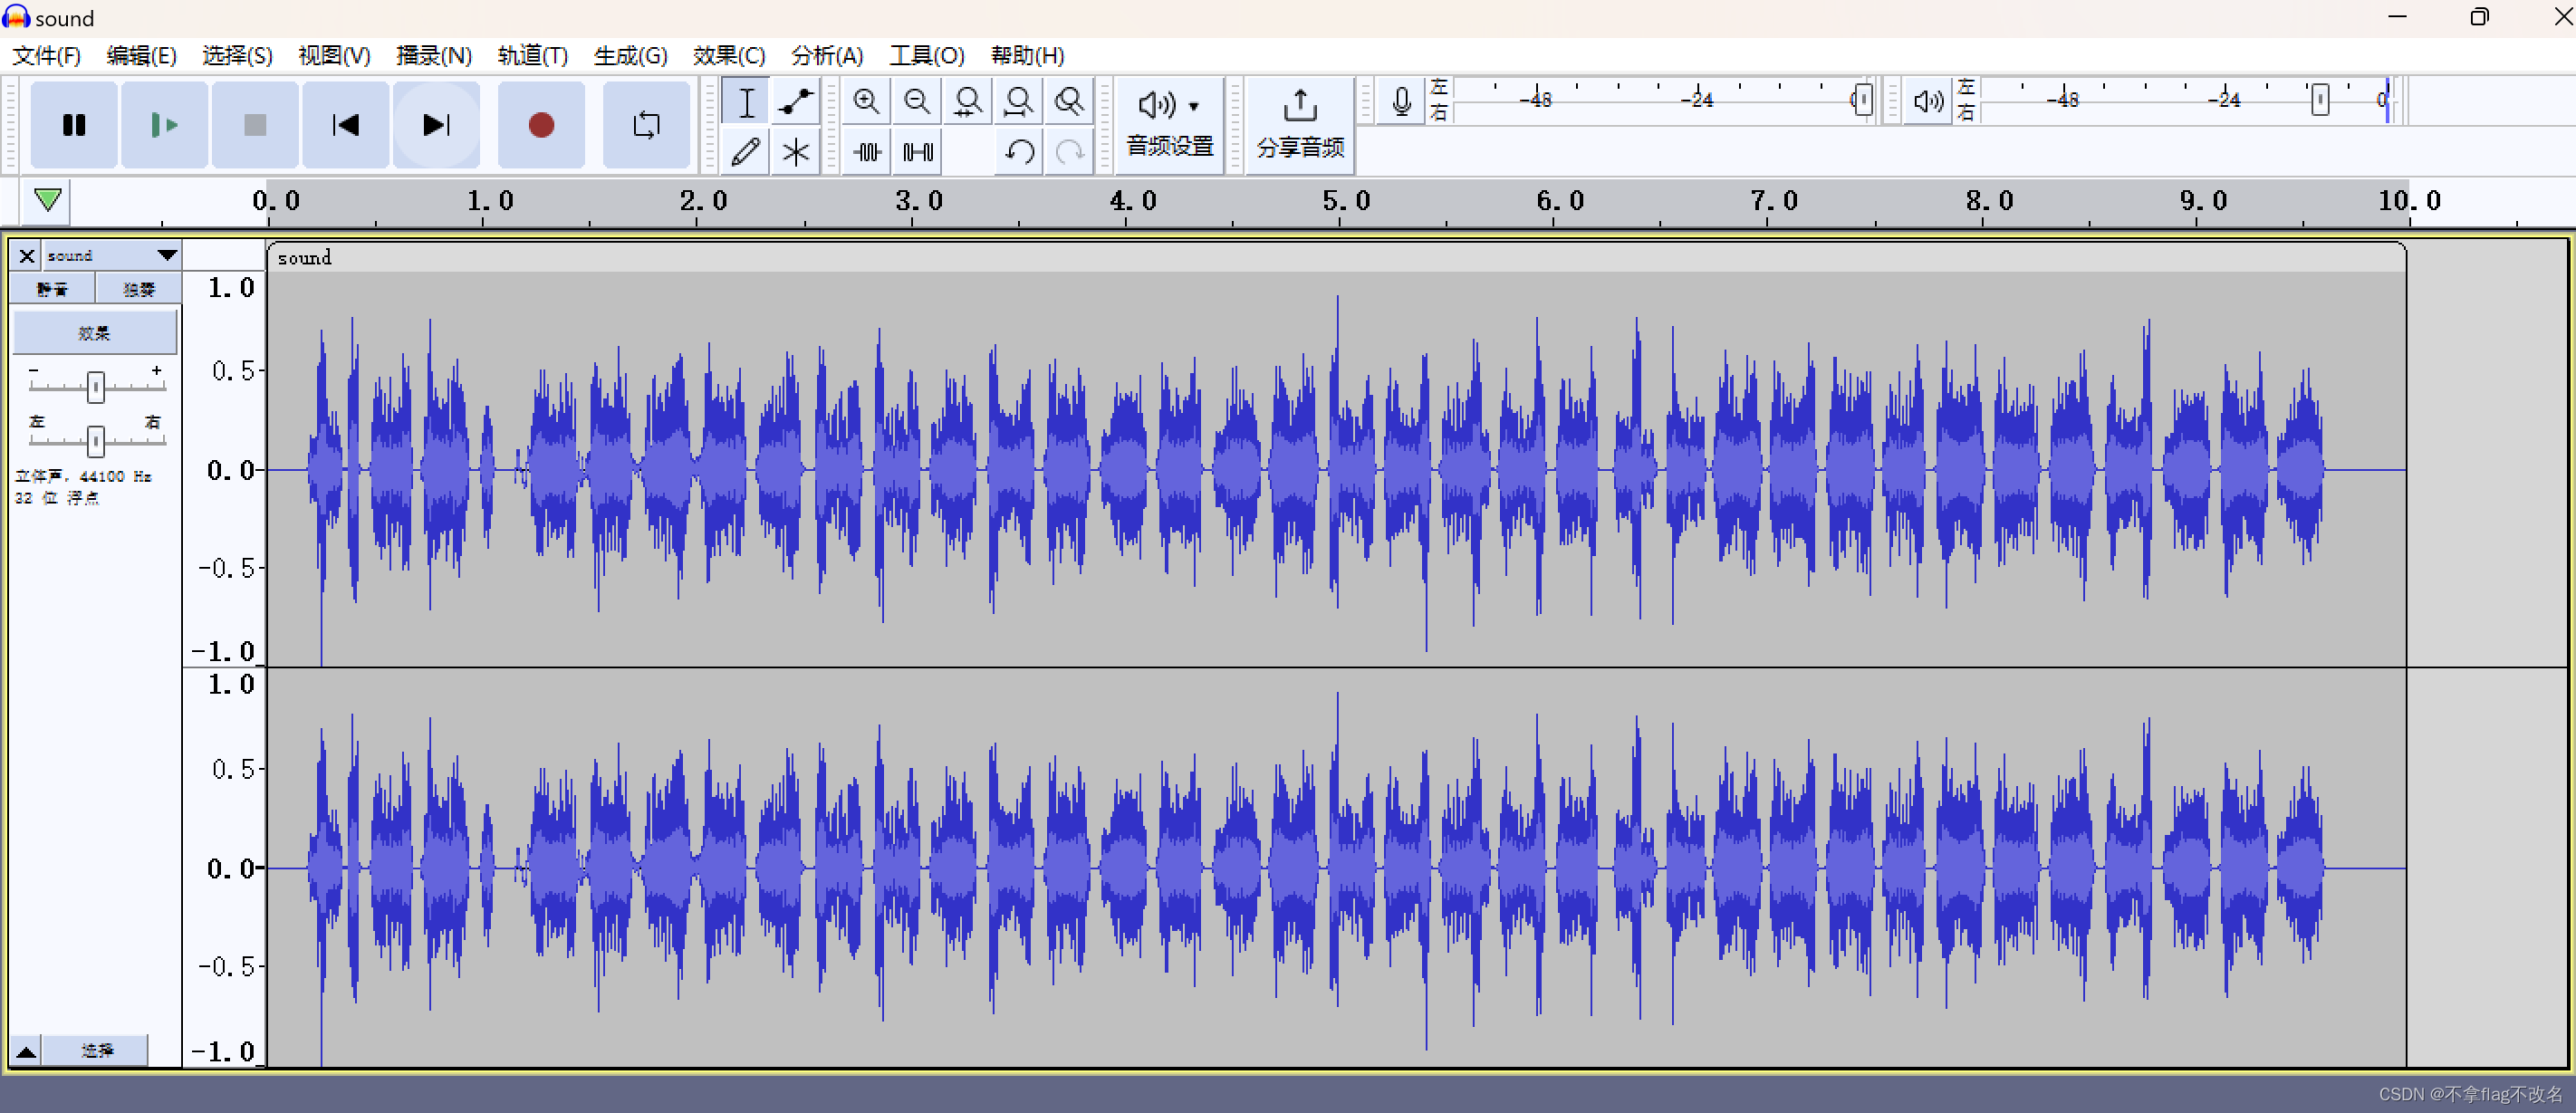Click the 2.0 mark on timeline ruler
The height and width of the screenshot is (1113, 2576).
click(703, 201)
